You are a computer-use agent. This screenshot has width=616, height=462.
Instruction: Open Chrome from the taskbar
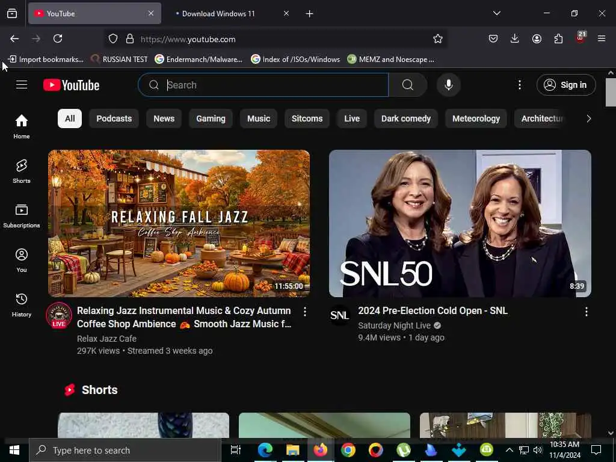pos(348,450)
